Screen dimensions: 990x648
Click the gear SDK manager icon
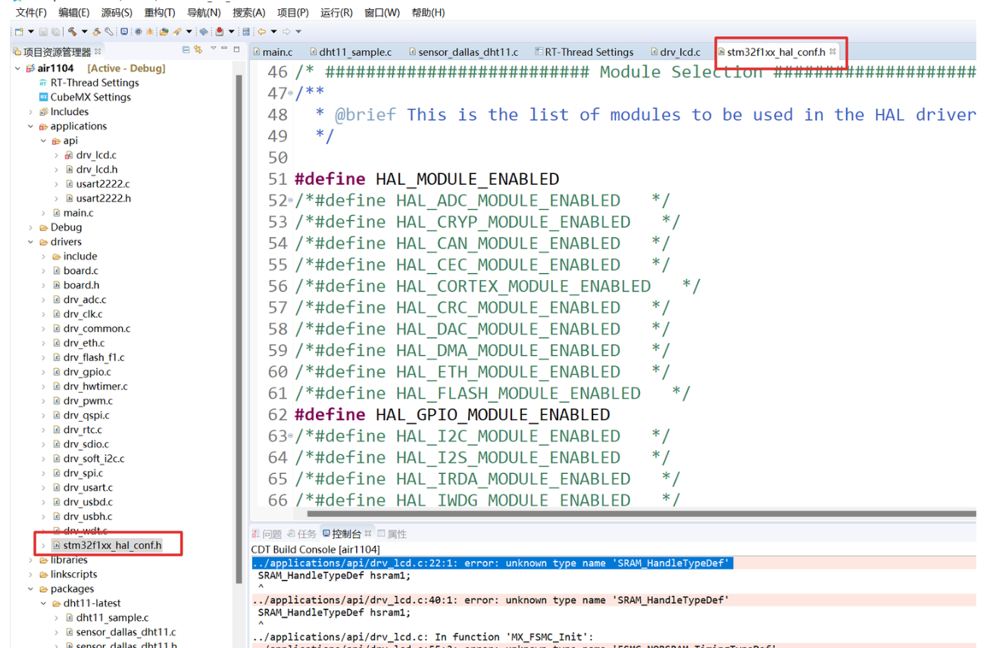pos(139,32)
